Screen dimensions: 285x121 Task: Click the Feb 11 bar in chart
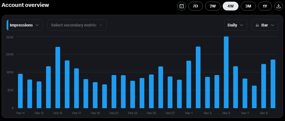coord(20,91)
